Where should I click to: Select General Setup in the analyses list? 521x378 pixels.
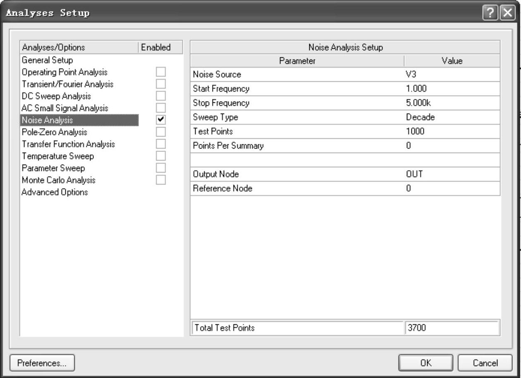pyautogui.click(x=47, y=60)
